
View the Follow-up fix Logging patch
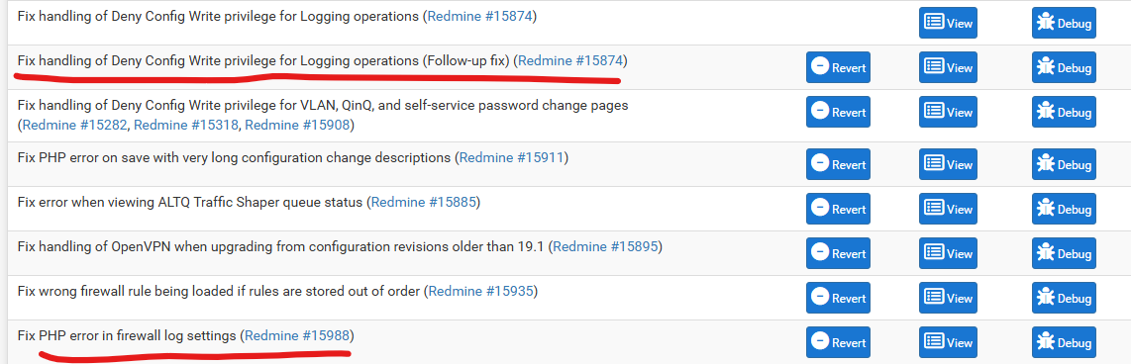pos(948,67)
